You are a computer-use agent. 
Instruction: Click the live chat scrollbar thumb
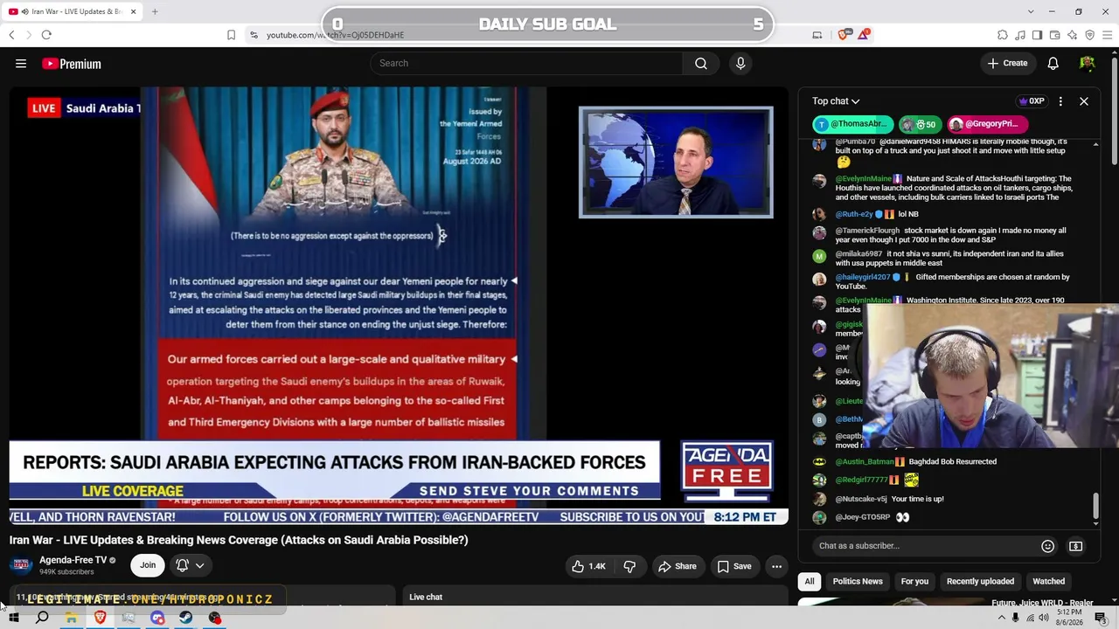pyautogui.click(x=1095, y=504)
